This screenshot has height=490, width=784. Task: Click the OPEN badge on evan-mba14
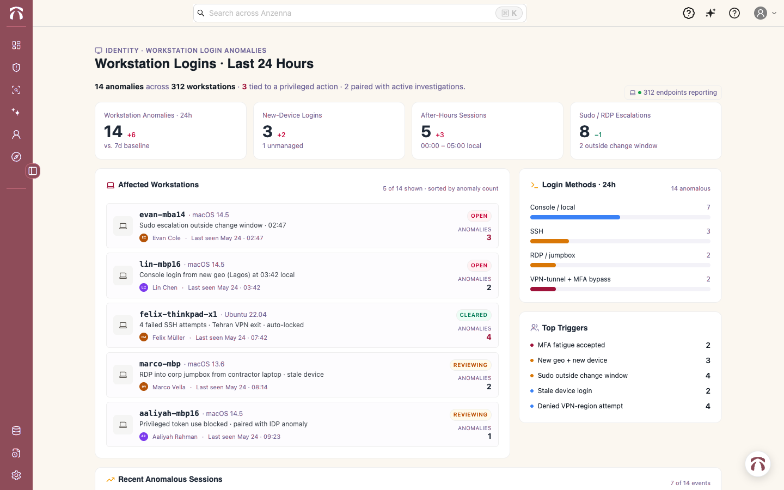(479, 216)
